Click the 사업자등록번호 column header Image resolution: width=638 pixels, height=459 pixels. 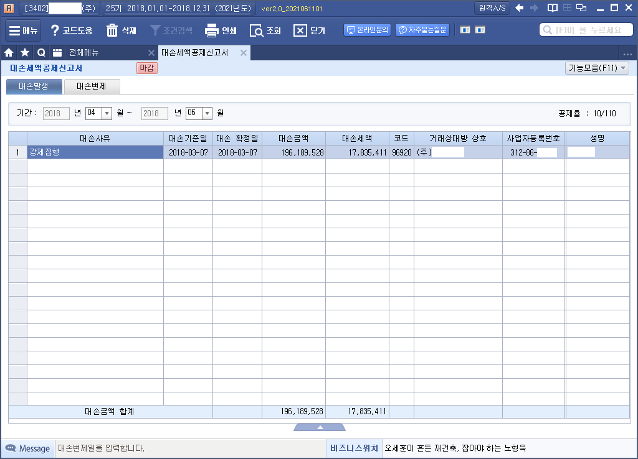534,139
